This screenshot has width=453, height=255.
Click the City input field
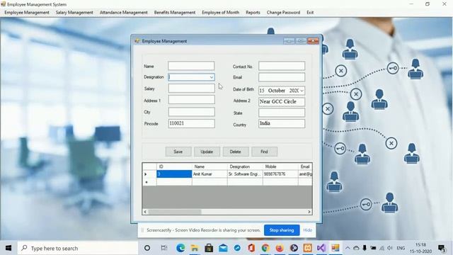tap(192, 112)
